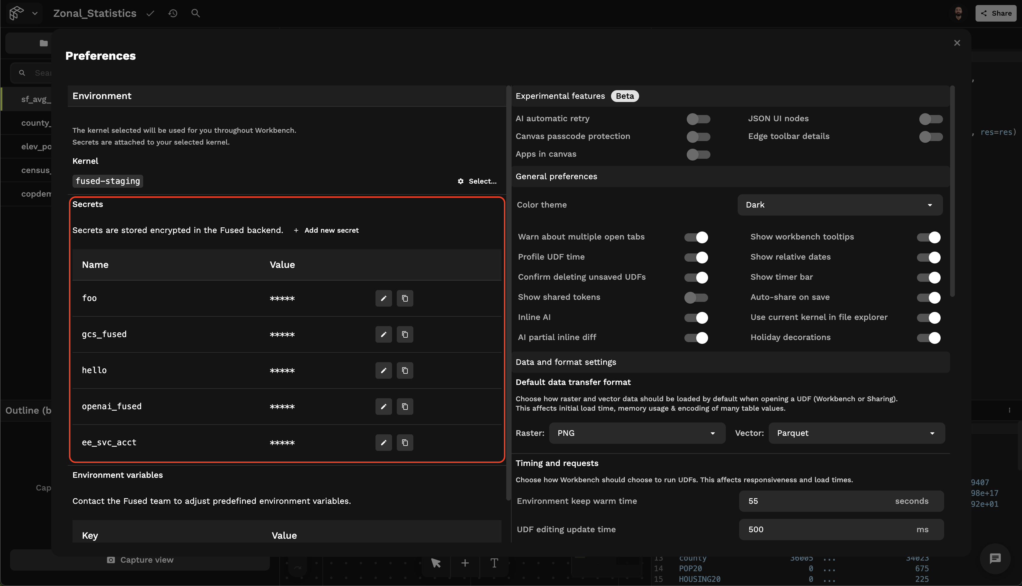Click the user avatar icon
The image size is (1022, 586).
click(958, 13)
